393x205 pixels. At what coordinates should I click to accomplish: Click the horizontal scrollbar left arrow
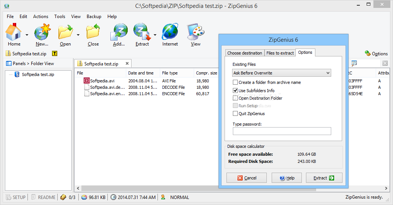[78, 188]
